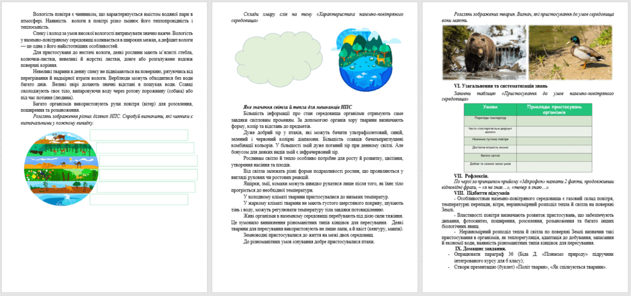Click the "Добові та сезонні зміни умов" cell

click(490, 166)
